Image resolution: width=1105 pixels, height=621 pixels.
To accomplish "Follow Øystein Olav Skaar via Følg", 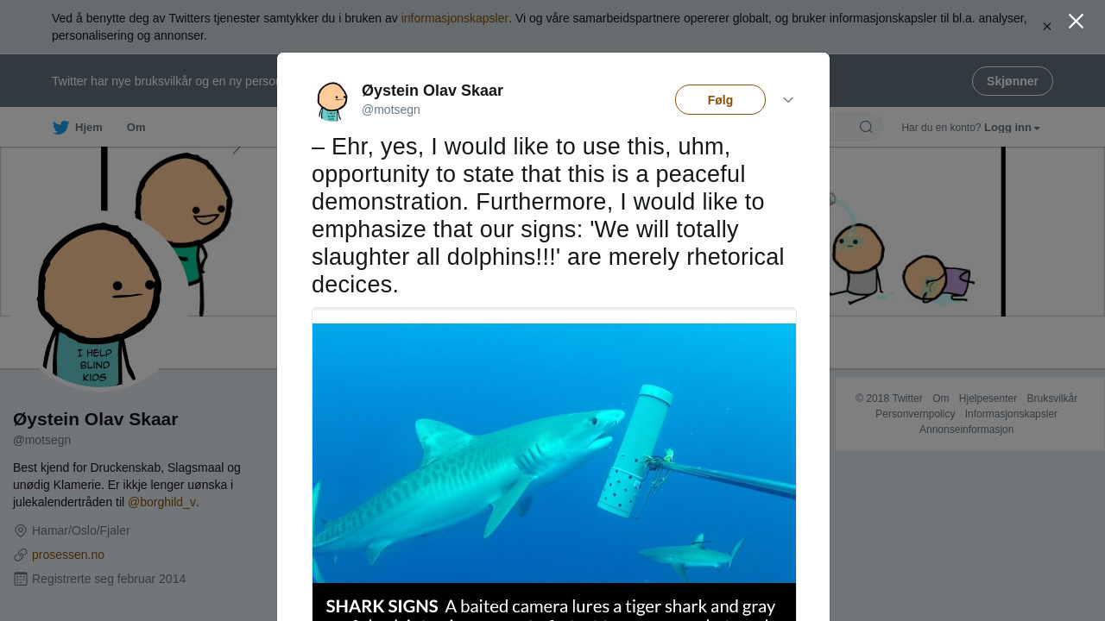I will click(720, 100).
